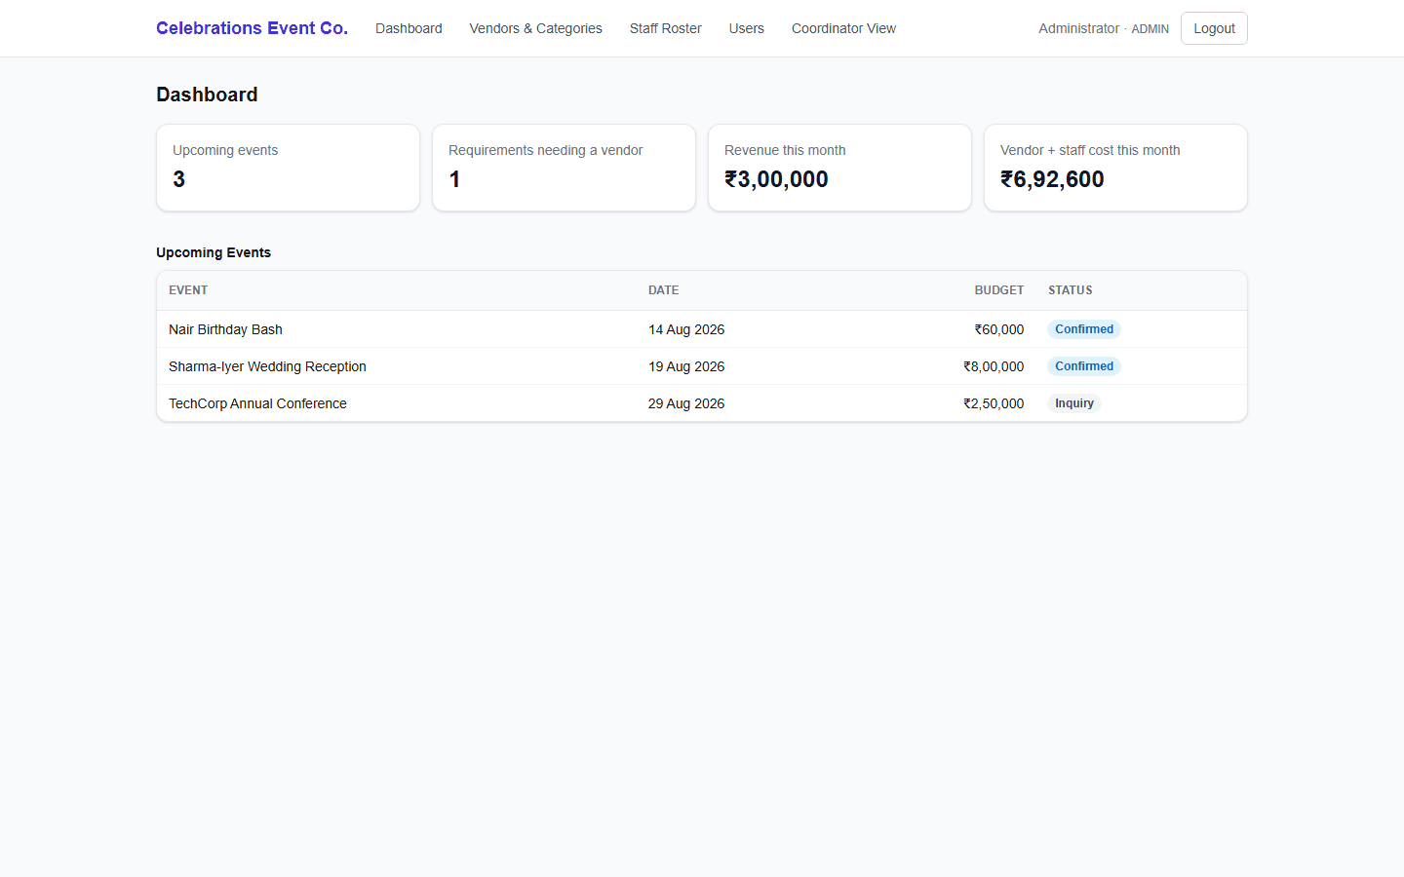The height and width of the screenshot is (877, 1404).
Task: Click Confirmed badge for Nair Birthday Bash
Action: (x=1084, y=329)
